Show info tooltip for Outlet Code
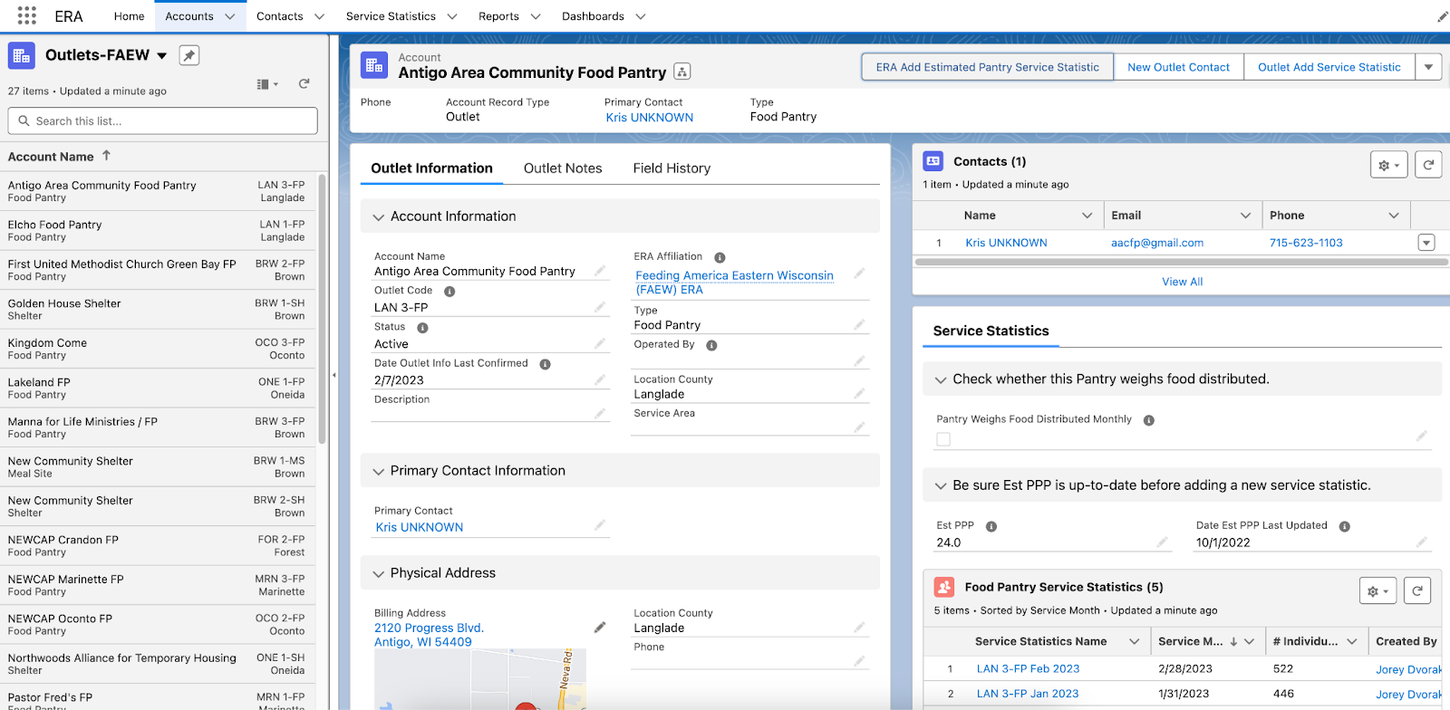Viewport: 1450px width, 710px height. 449,292
